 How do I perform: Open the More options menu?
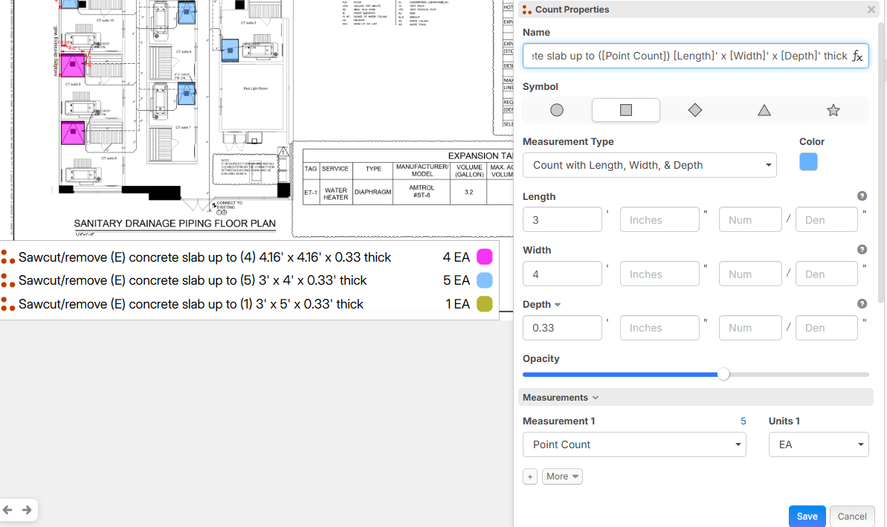point(562,476)
